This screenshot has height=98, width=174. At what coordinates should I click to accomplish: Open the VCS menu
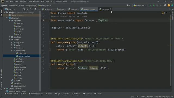[x=52, y=2]
